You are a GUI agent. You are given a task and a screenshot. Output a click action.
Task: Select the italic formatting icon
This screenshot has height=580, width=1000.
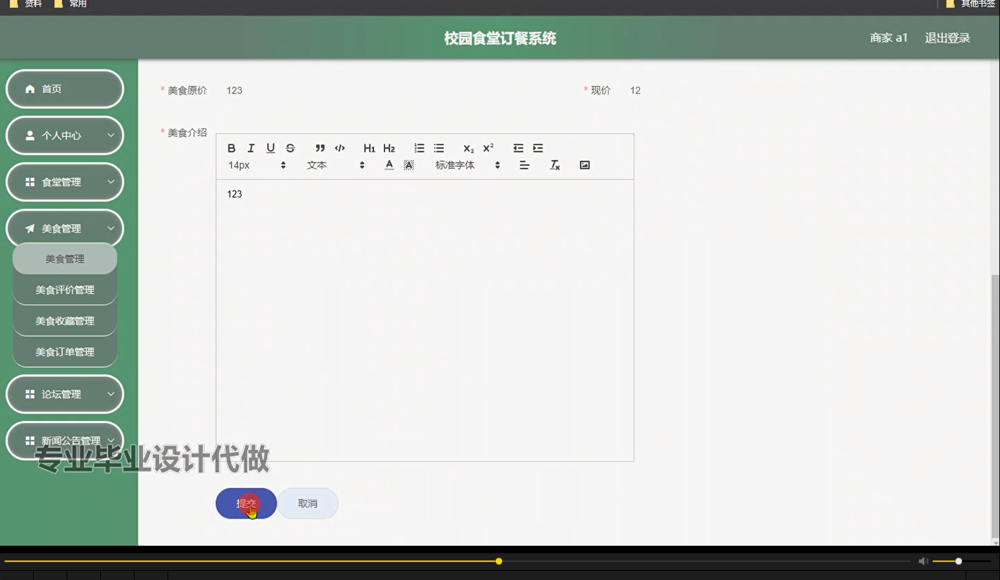tap(251, 148)
